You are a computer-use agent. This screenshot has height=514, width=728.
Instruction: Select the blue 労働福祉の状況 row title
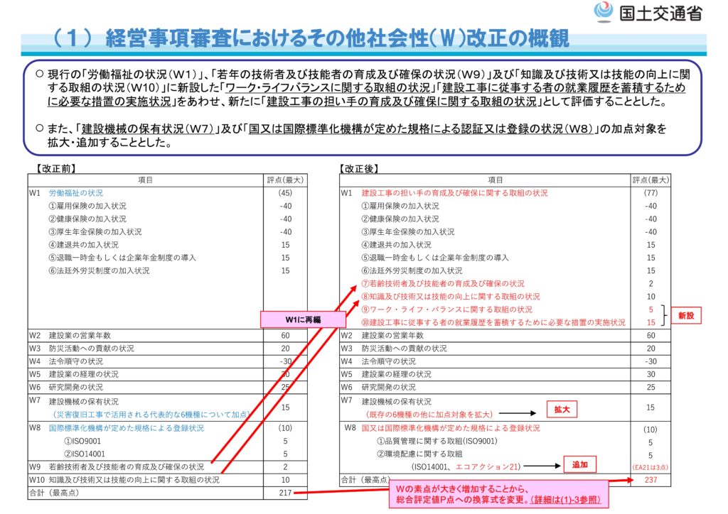click(x=75, y=193)
